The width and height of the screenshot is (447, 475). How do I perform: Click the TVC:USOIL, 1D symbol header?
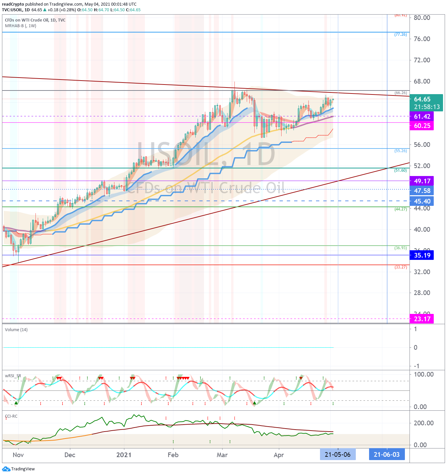tap(16, 10)
